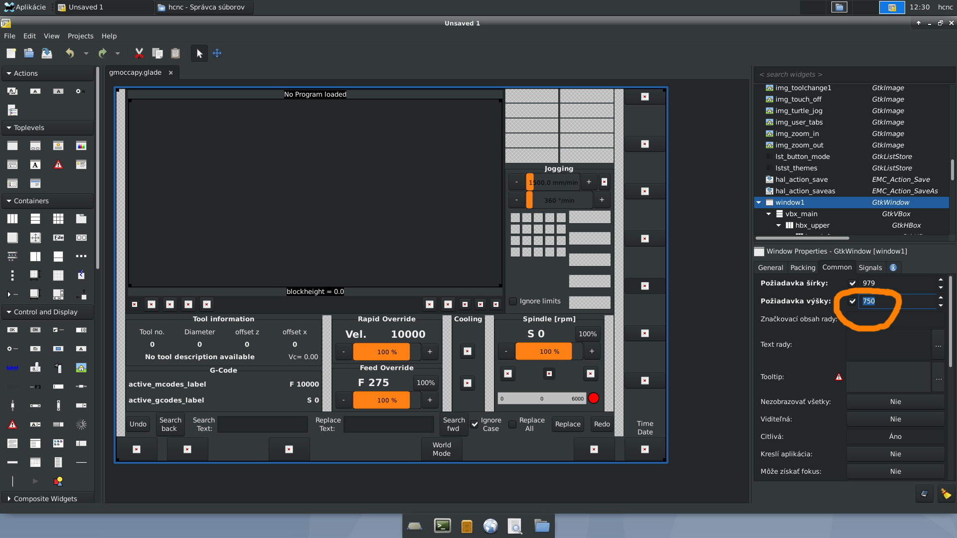The width and height of the screenshot is (957, 538).
Task: Uncheck the Ignore Case checkbox
Action: [x=475, y=424]
